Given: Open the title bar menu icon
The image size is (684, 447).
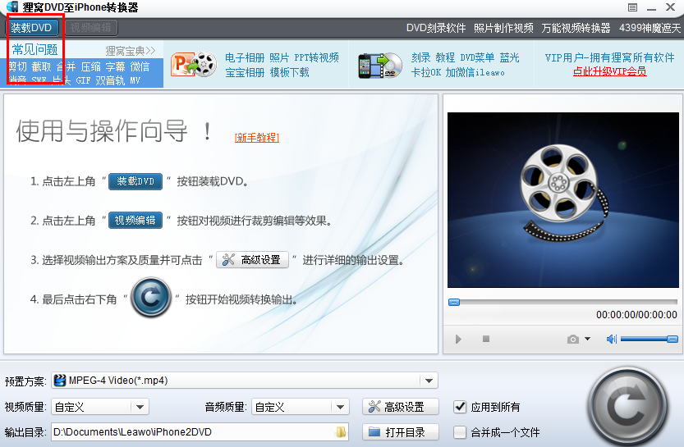Looking at the screenshot, I should point(632,7).
